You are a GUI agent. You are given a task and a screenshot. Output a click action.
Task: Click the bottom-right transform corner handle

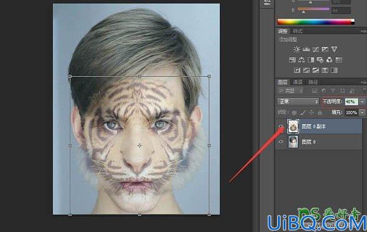point(209,215)
